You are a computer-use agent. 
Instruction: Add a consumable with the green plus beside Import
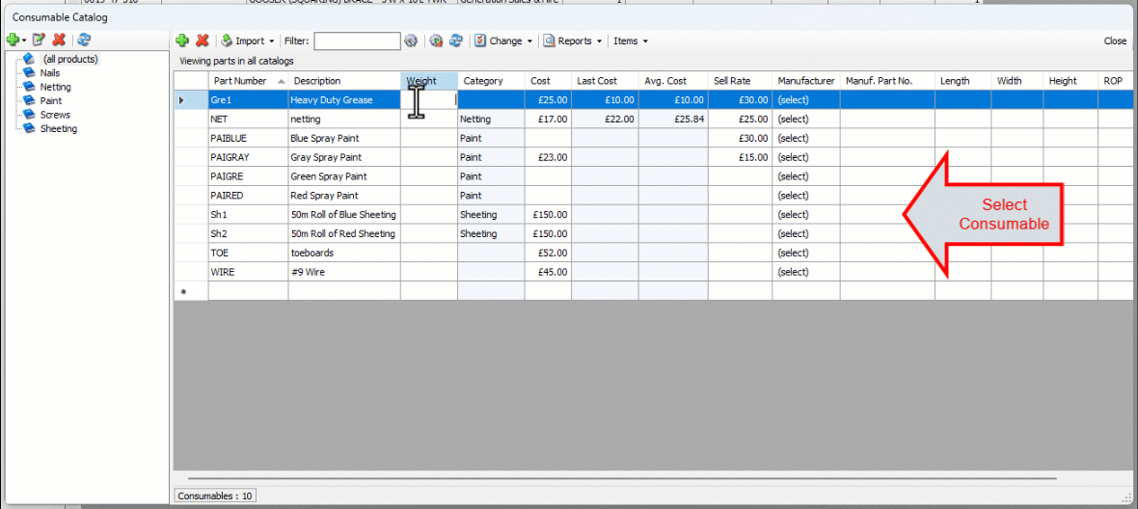coord(182,41)
